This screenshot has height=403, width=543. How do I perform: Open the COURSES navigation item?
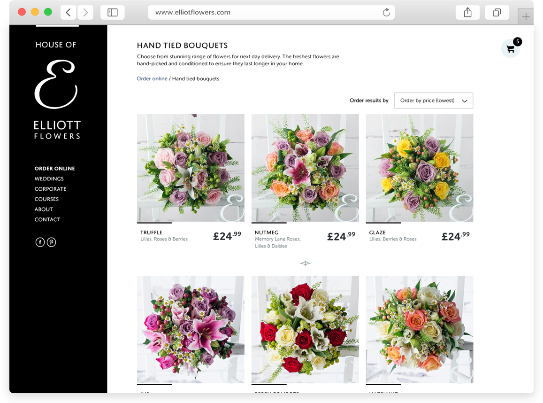pos(46,199)
